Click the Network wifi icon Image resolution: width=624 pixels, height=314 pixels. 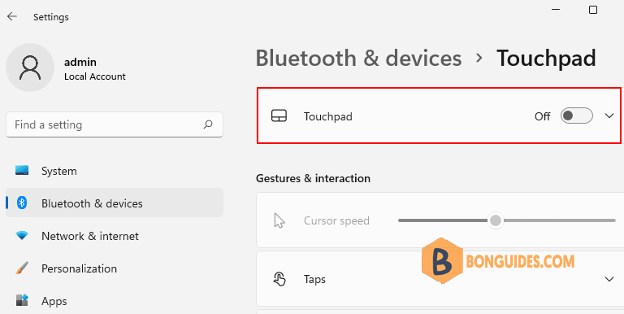point(22,236)
